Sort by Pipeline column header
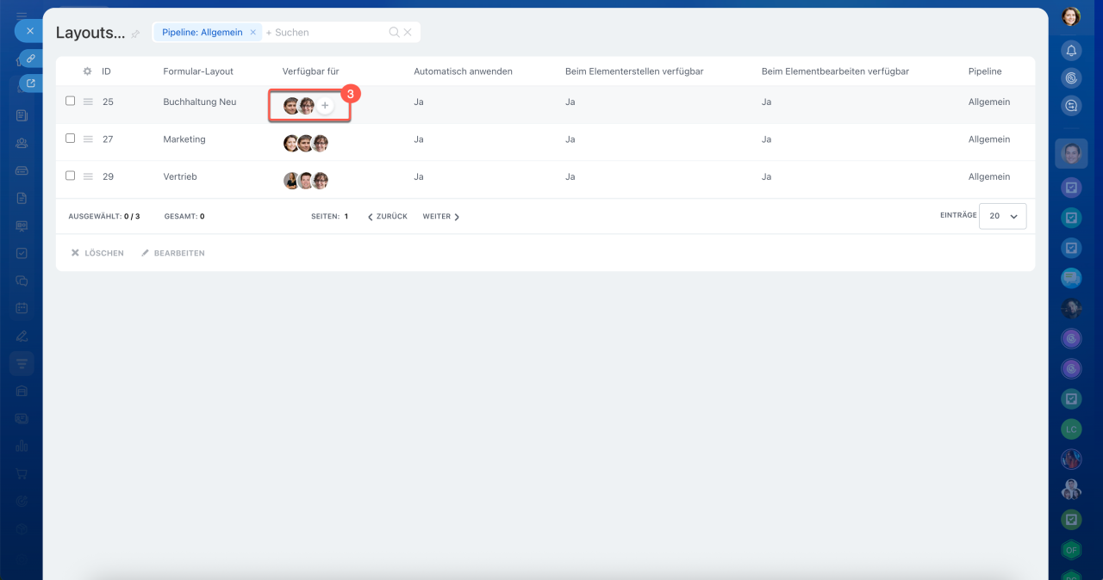 [984, 71]
